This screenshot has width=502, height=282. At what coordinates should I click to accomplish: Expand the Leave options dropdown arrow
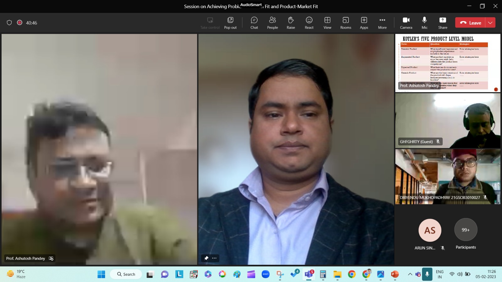[x=490, y=23]
